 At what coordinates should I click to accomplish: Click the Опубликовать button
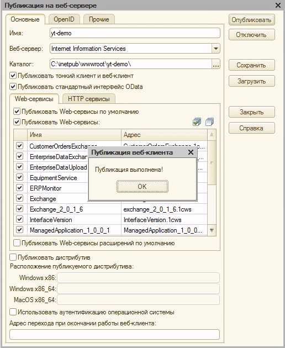point(251,20)
